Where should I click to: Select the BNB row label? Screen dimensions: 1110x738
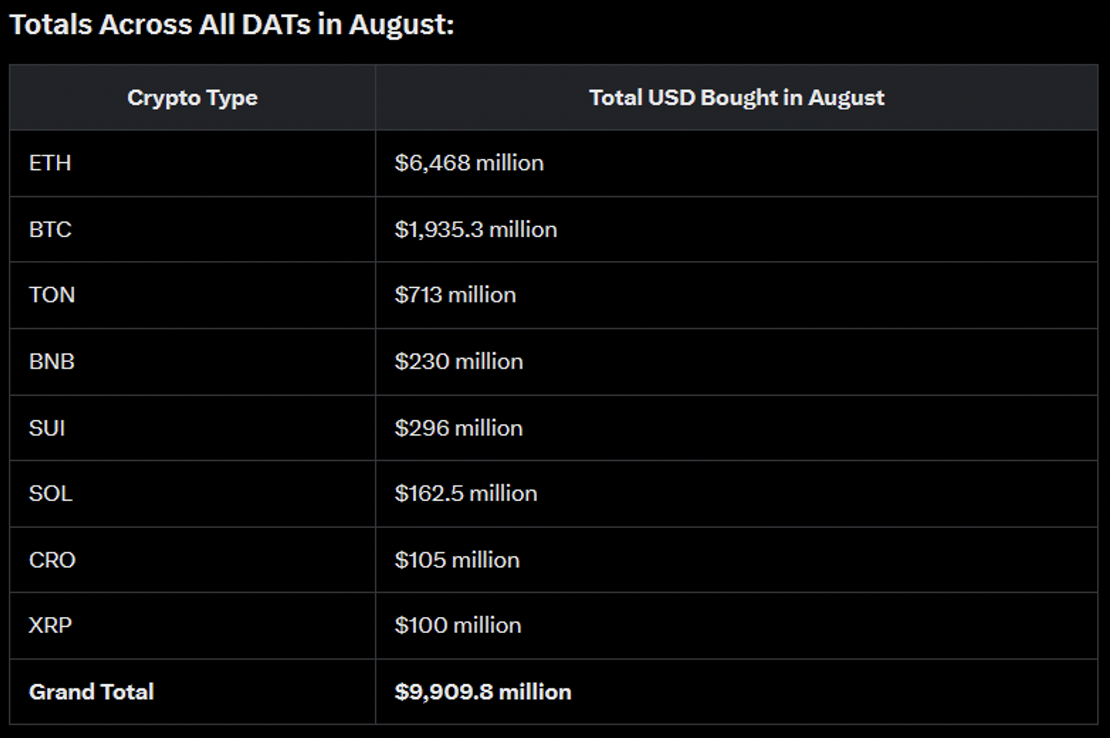point(52,362)
